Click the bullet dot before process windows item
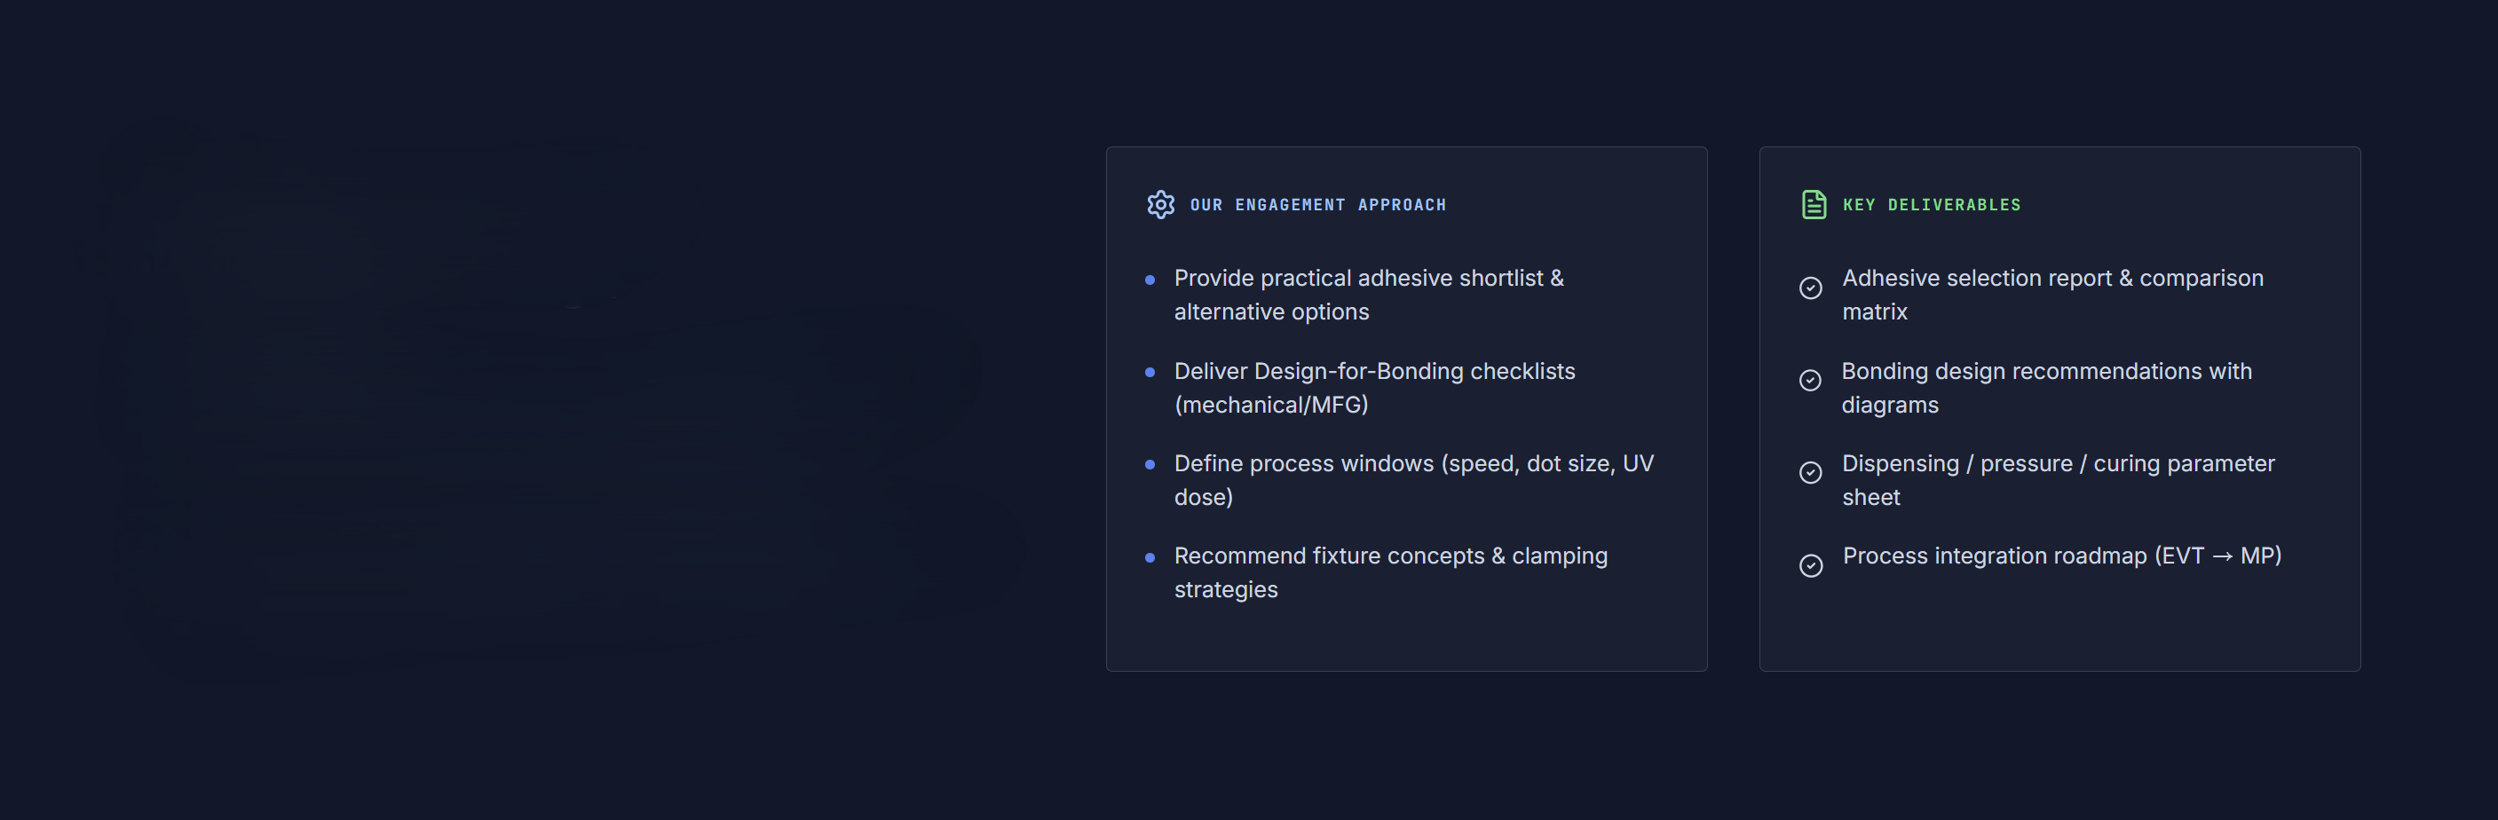 click(x=1149, y=465)
